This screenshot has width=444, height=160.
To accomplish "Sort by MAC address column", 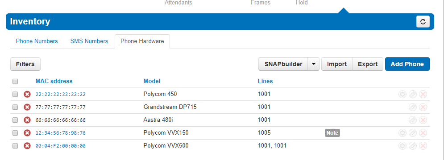I will point(54,81).
